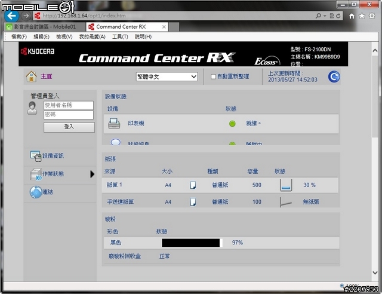Click the 密碼 password field

[x=69, y=115]
